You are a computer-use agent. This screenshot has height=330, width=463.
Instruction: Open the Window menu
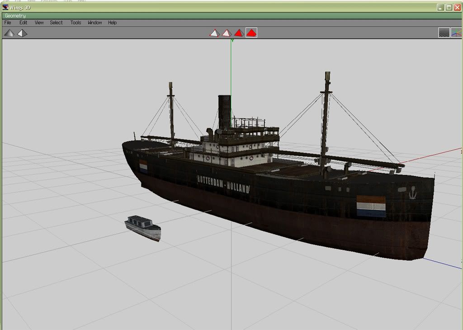[95, 23]
